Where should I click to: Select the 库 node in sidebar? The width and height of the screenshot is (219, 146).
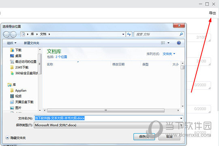pos(12,85)
